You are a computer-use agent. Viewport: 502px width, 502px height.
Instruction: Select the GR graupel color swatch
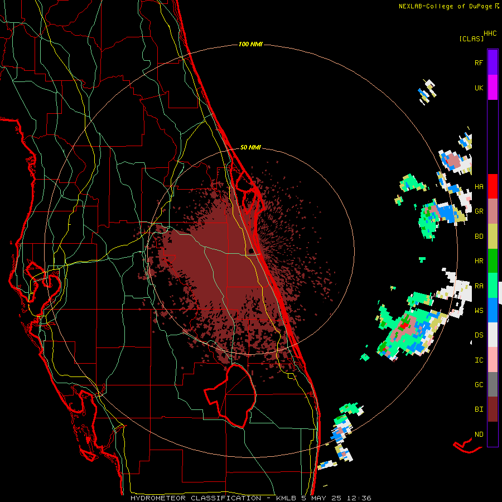pyautogui.click(x=493, y=211)
